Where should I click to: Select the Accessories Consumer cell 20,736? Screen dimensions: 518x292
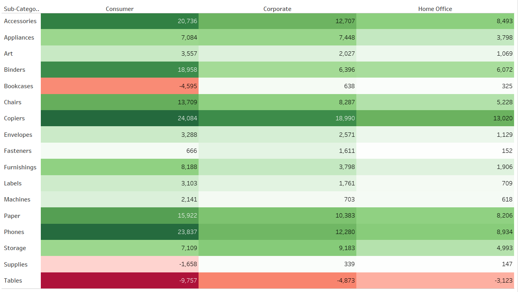tap(120, 21)
